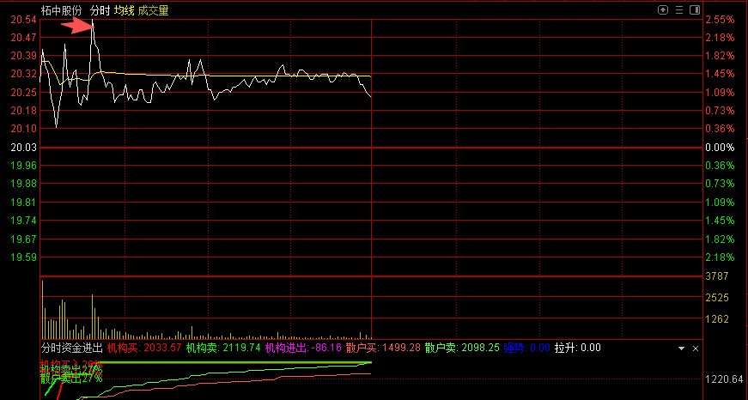Image resolution: width=748 pixels, height=400 pixels.
Task: Toggle the side panel layout icon
Action: (x=693, y=9)
